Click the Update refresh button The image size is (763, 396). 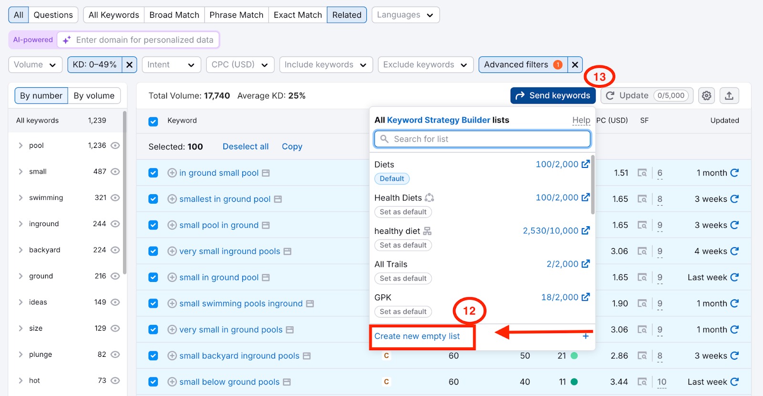pyautogui.click(x=647, y=95)
